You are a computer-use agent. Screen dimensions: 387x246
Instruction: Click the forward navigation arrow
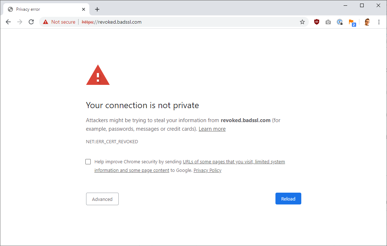(x=20, y=22)
